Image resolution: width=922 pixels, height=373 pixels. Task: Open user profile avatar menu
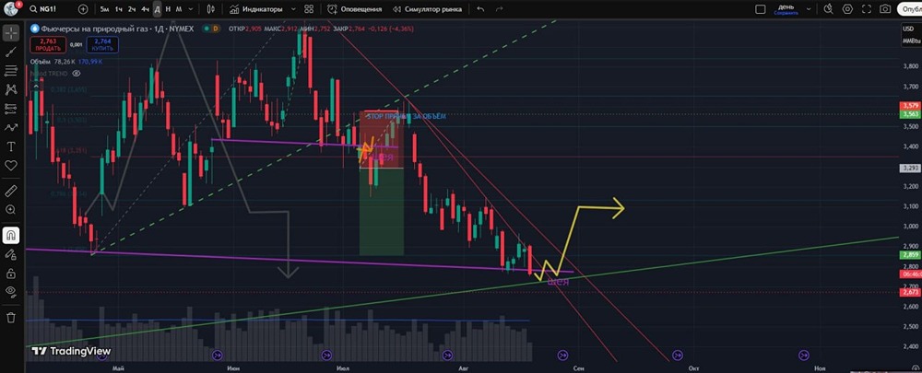[10, 8]
